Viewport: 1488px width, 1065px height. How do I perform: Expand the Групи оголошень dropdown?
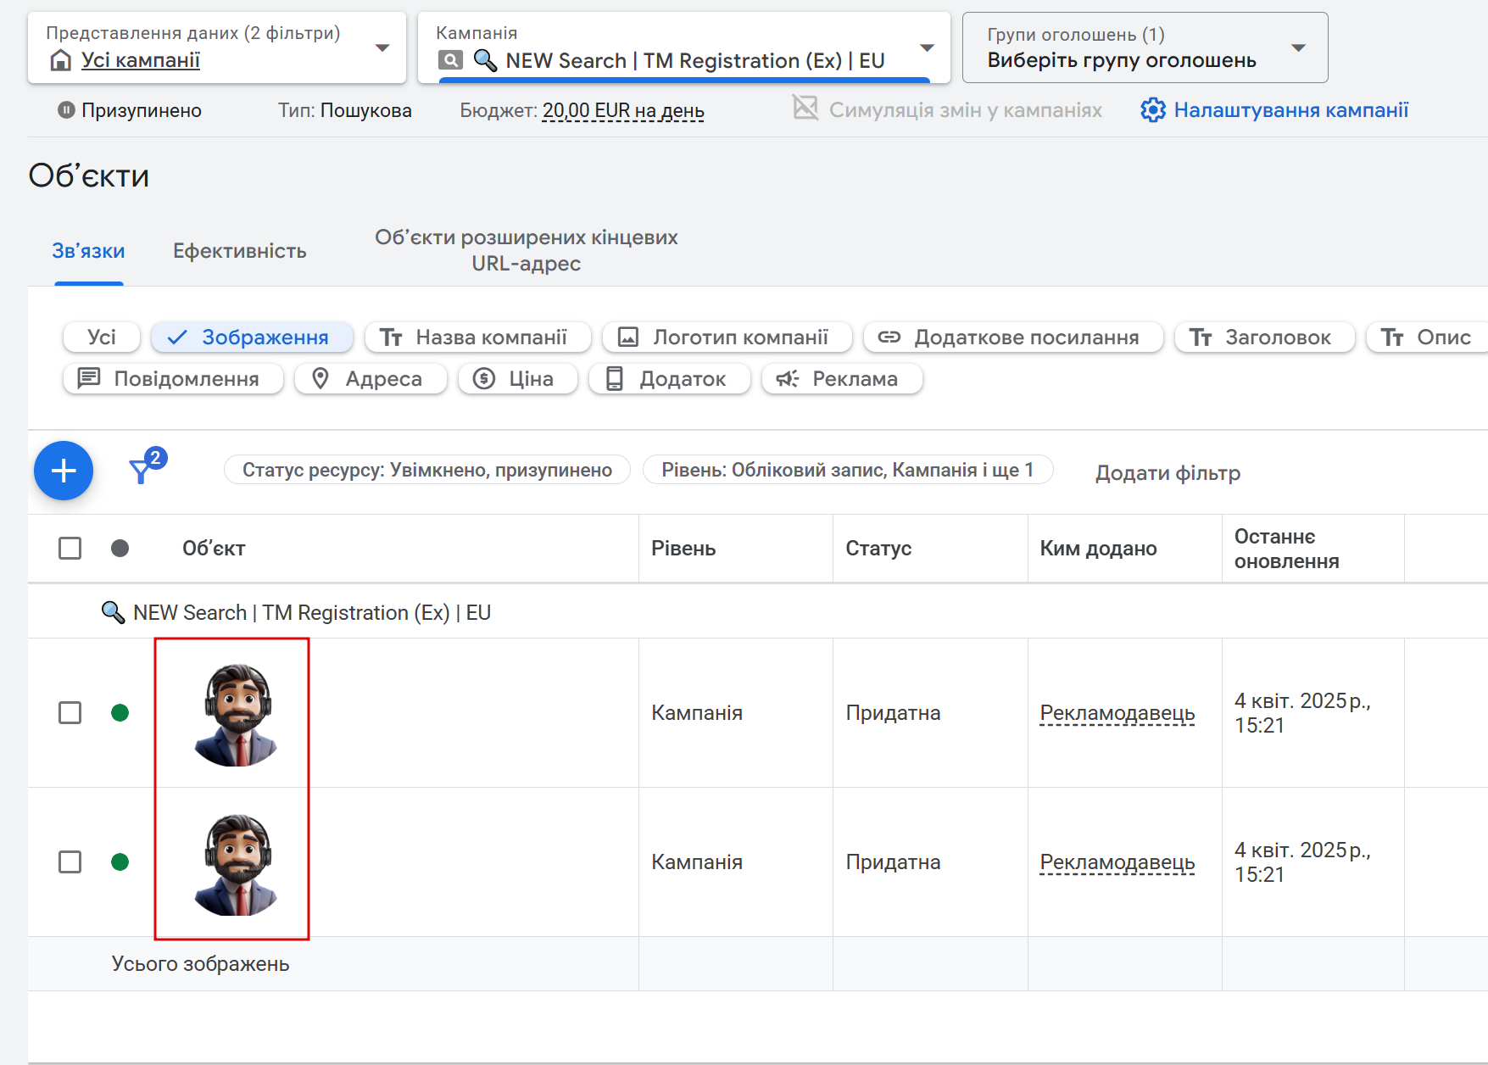tap(1298, 47)
